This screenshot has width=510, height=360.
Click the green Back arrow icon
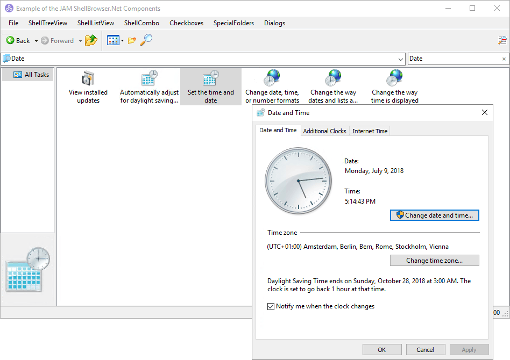tap(10, 41)
